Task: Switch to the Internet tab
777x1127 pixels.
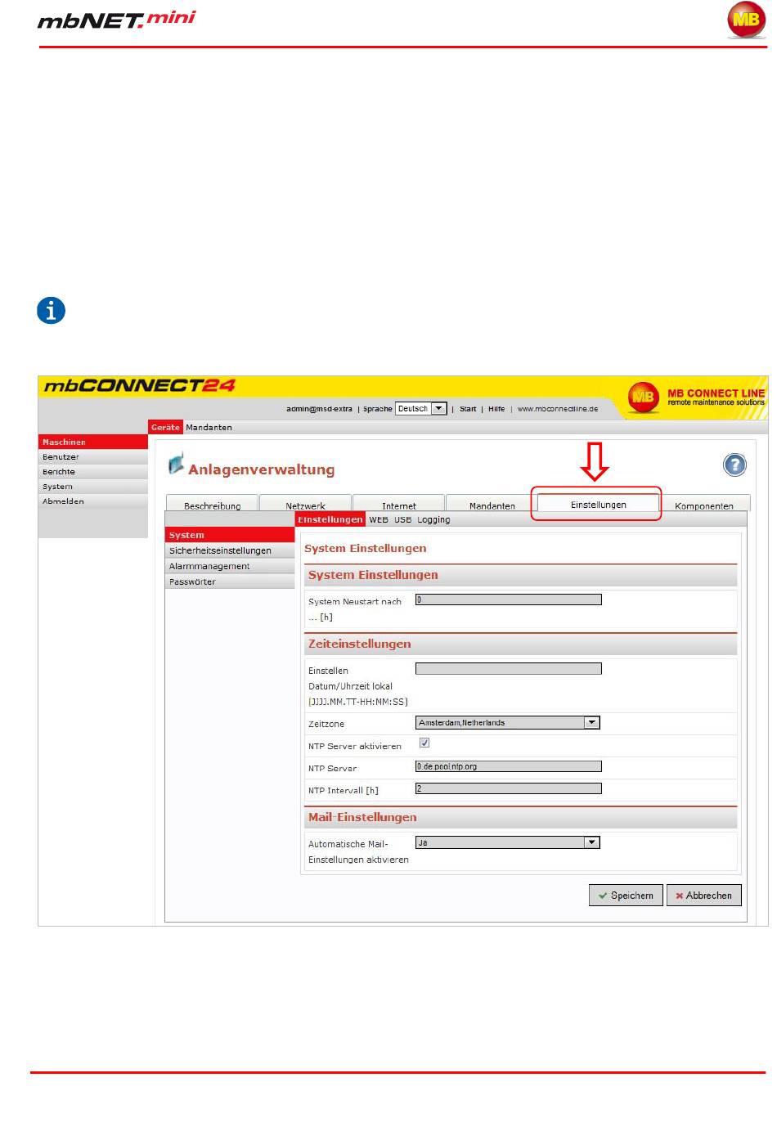Action: pyautogui.click(x=398, y=505)
